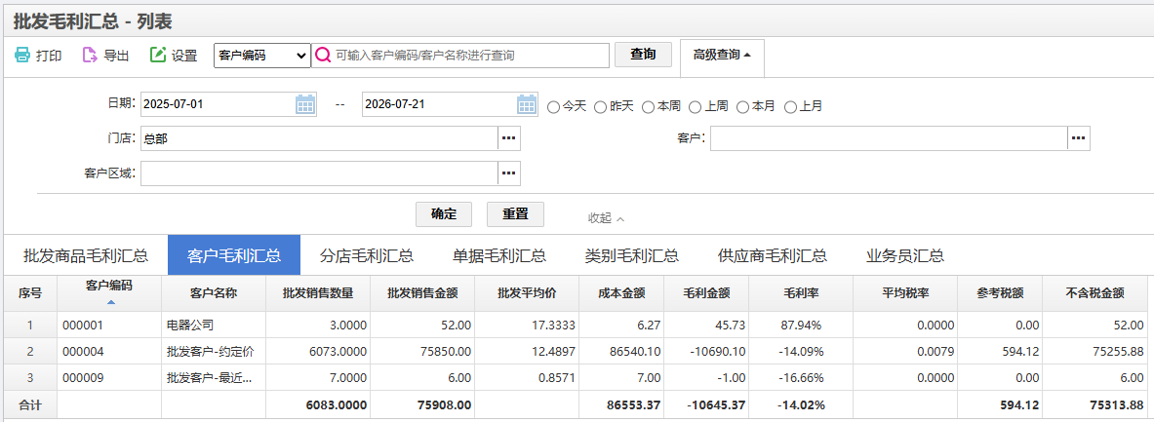The height and width of the screenshot is (422, 1154).
Task: Open the 客户区域 region picker ellipsis button
Action: click(509, 173)
